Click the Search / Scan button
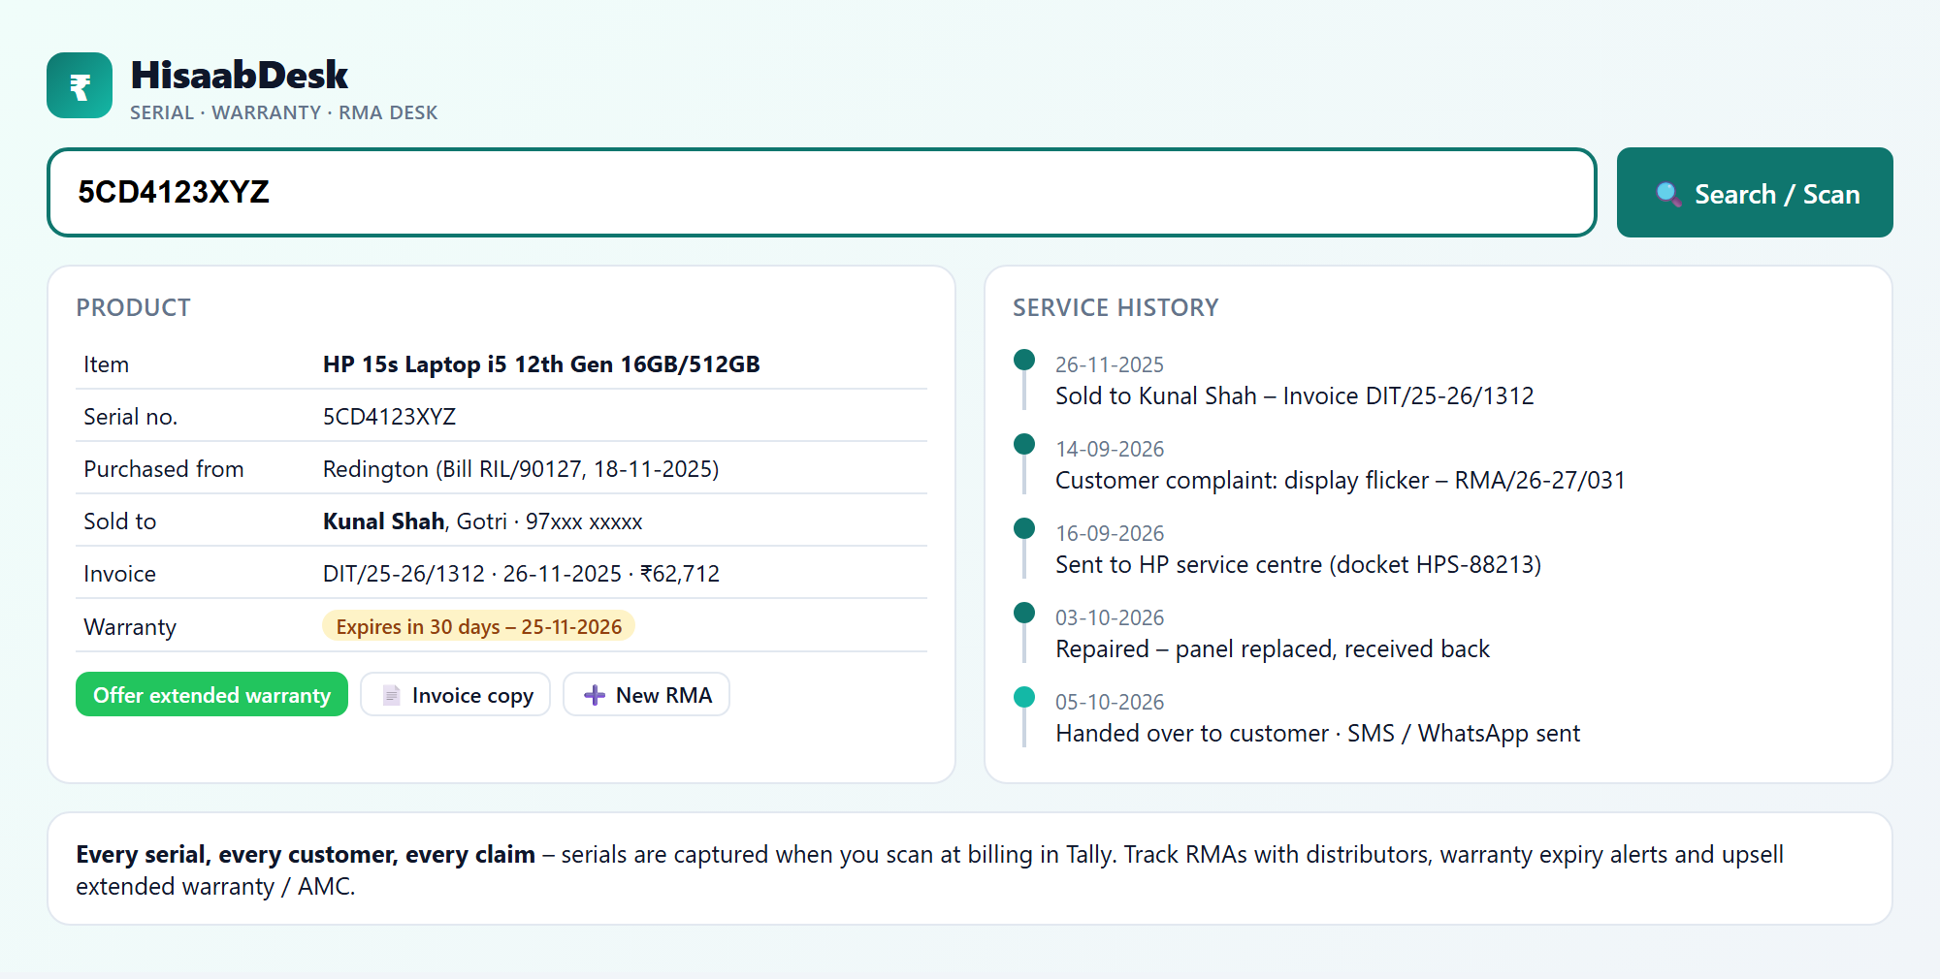Viewport: 1940px width, 979px height. pyautogui.click(x=1755, y=192)
